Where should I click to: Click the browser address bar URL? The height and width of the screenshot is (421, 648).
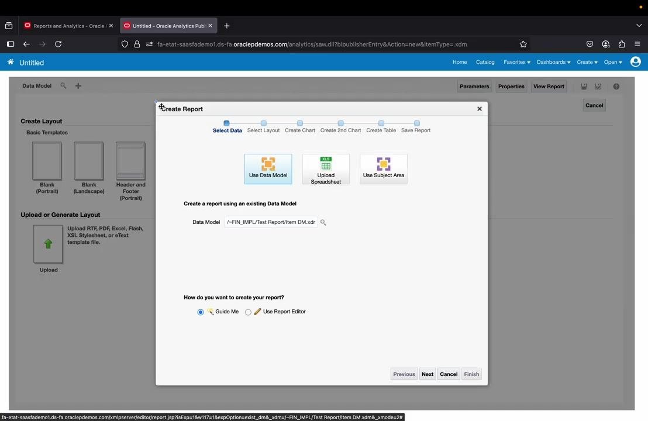pyautogui.click(x=312, y=44)
